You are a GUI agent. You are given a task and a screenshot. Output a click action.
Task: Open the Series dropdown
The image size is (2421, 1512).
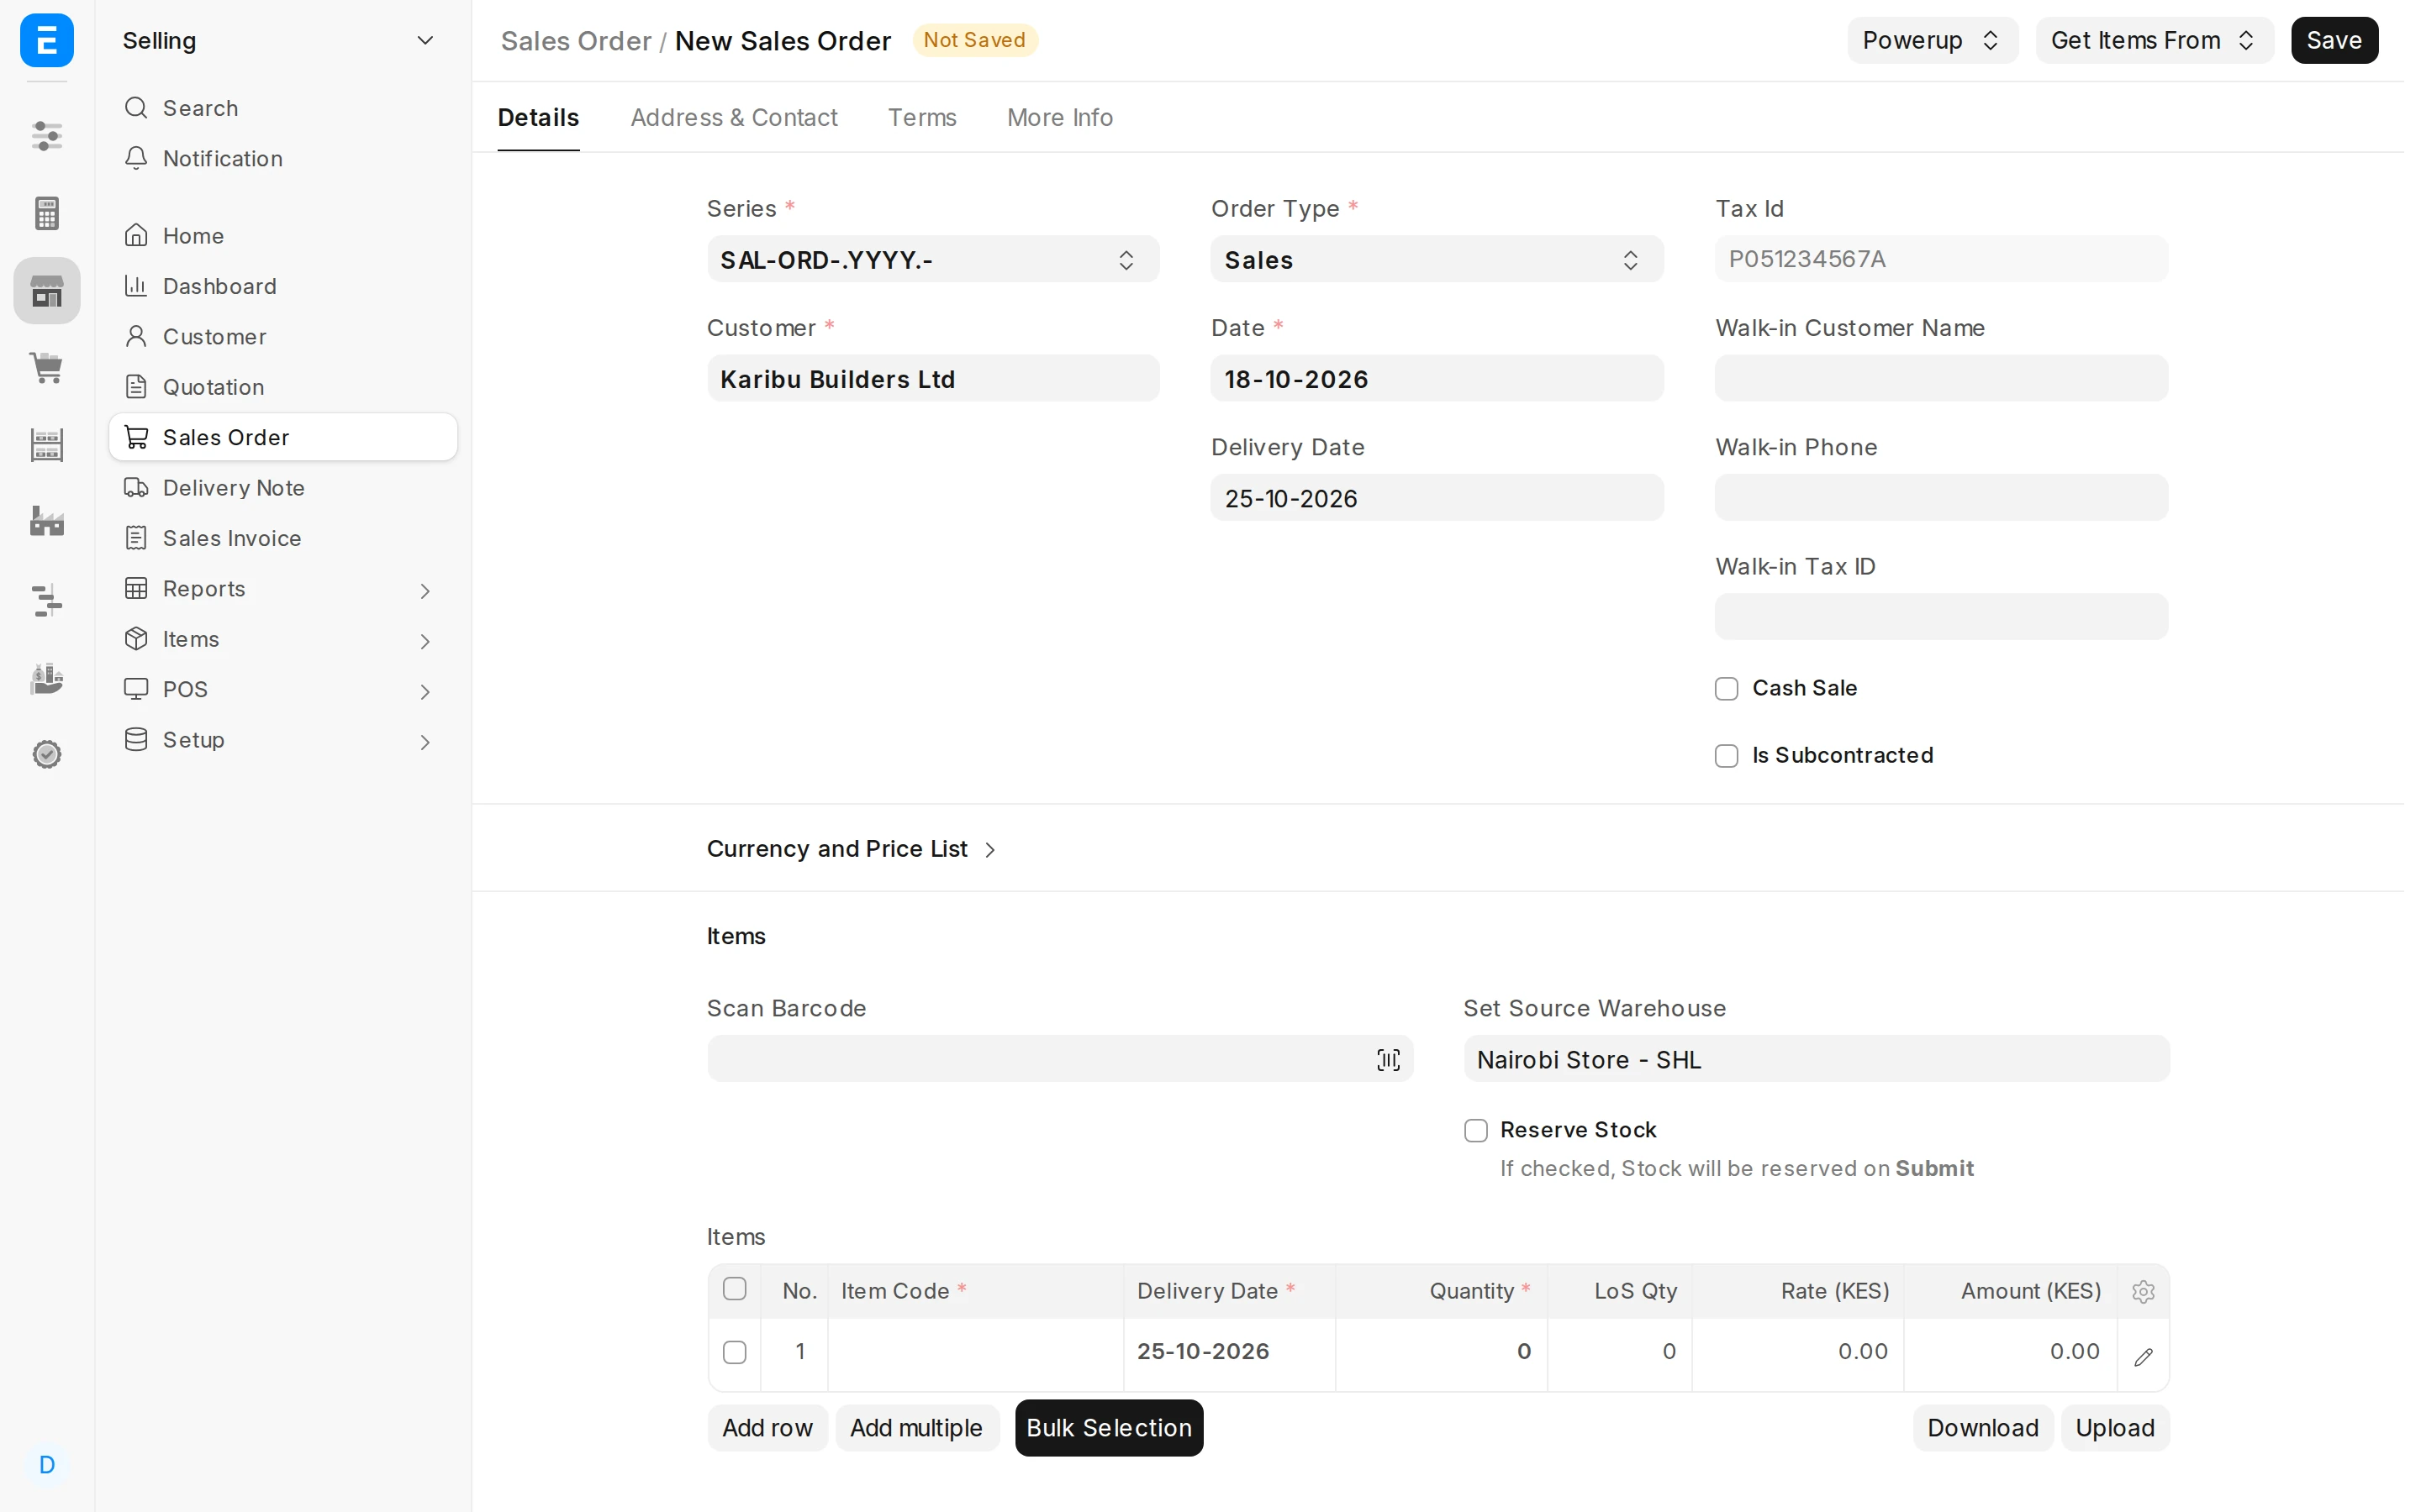(933, 260)
